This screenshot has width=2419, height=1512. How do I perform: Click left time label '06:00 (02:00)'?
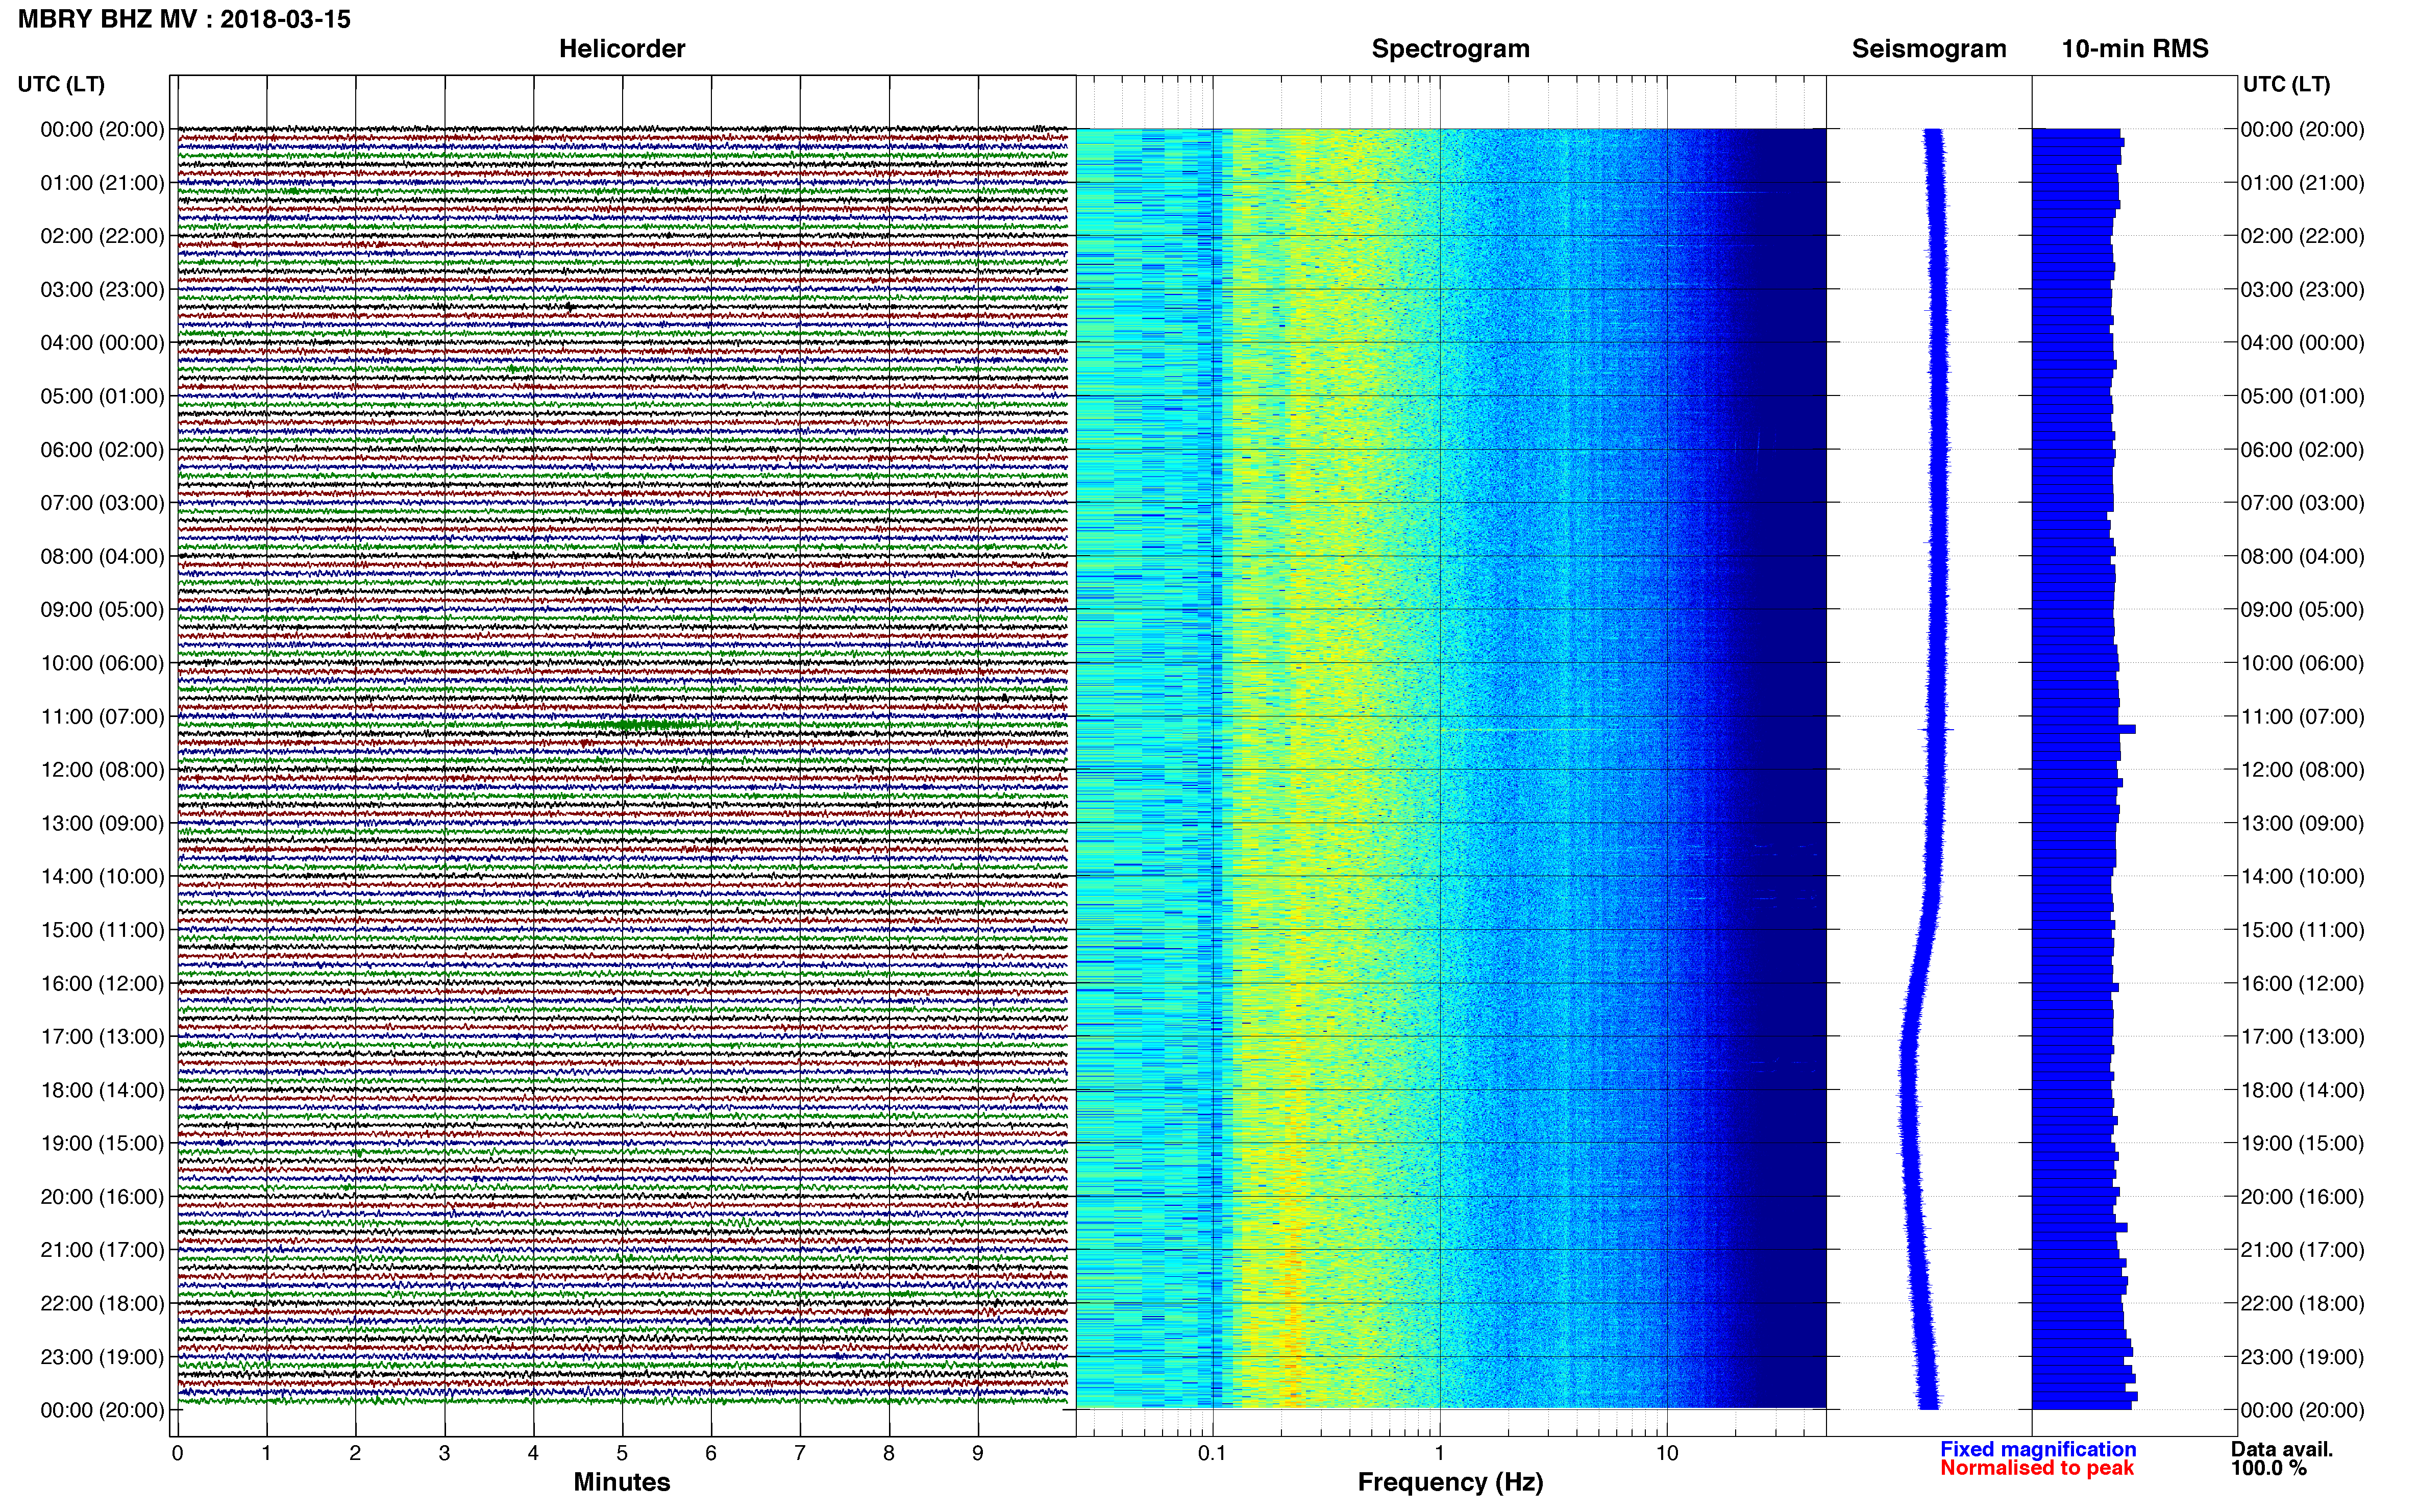(x=102, y=450)
